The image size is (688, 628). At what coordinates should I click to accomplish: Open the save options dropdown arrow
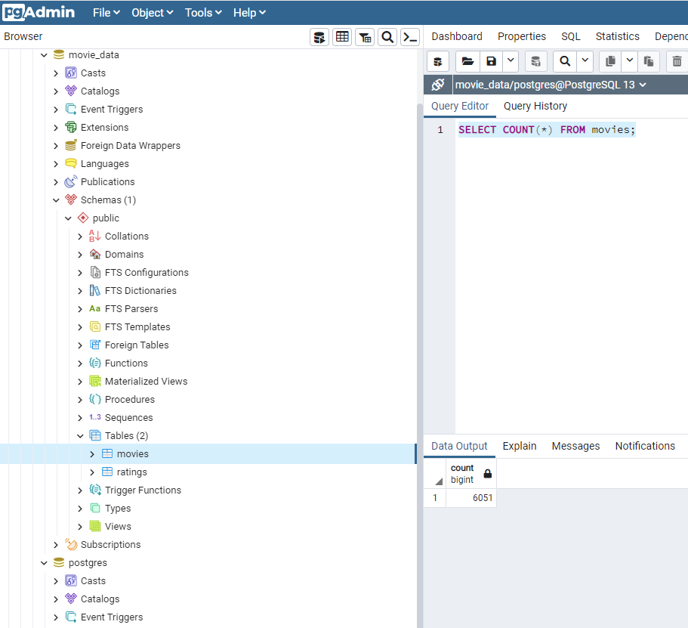pos(511,60)
